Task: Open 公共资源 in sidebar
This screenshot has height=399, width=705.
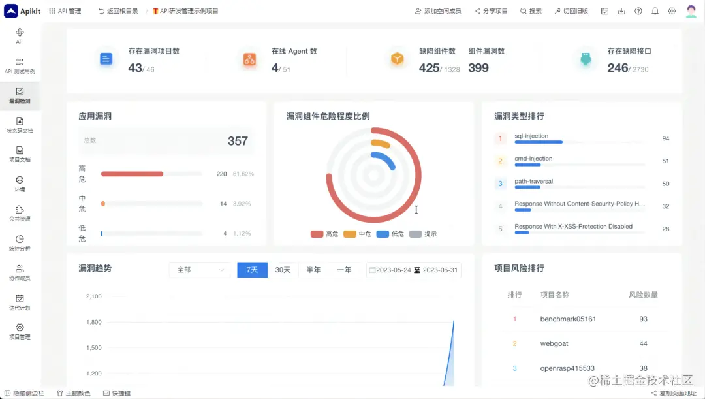Action: (20, 214)
